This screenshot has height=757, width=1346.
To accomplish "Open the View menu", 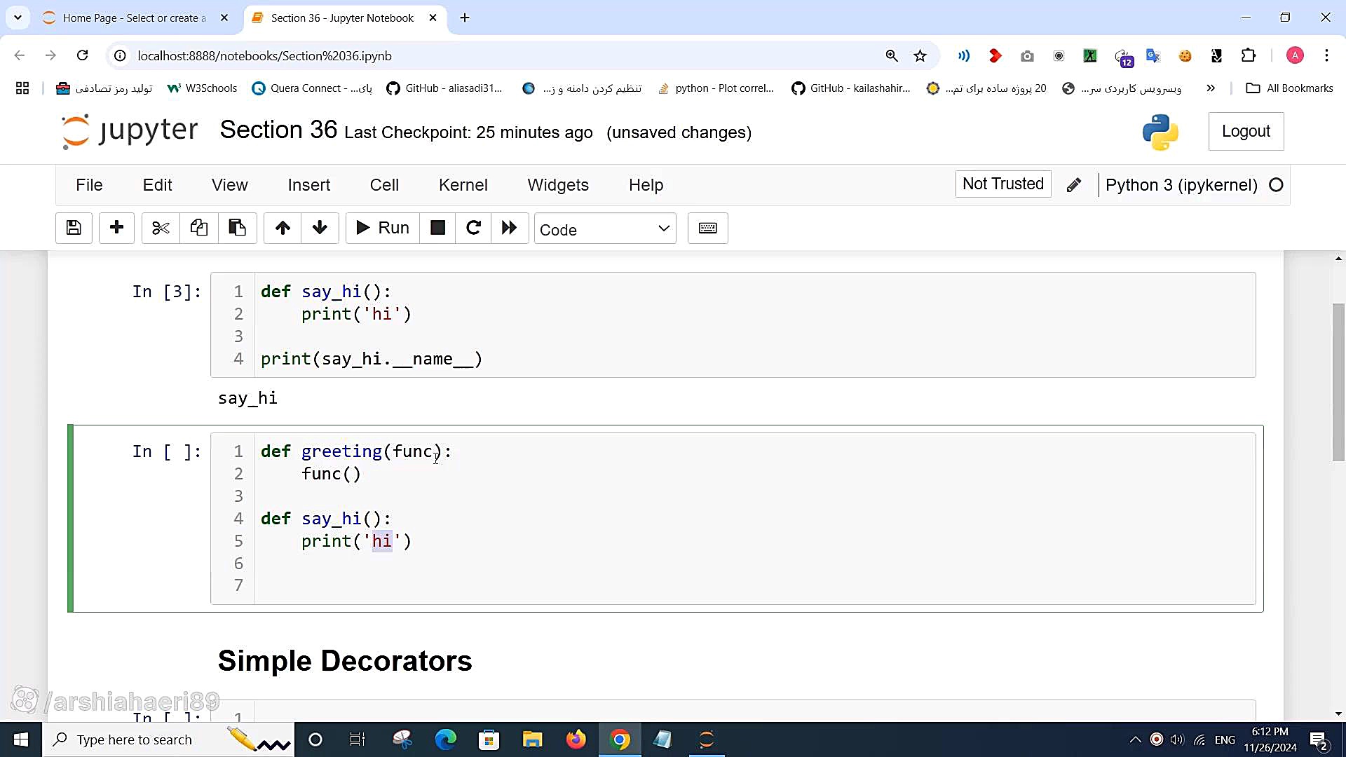I will tap(230, 185).
